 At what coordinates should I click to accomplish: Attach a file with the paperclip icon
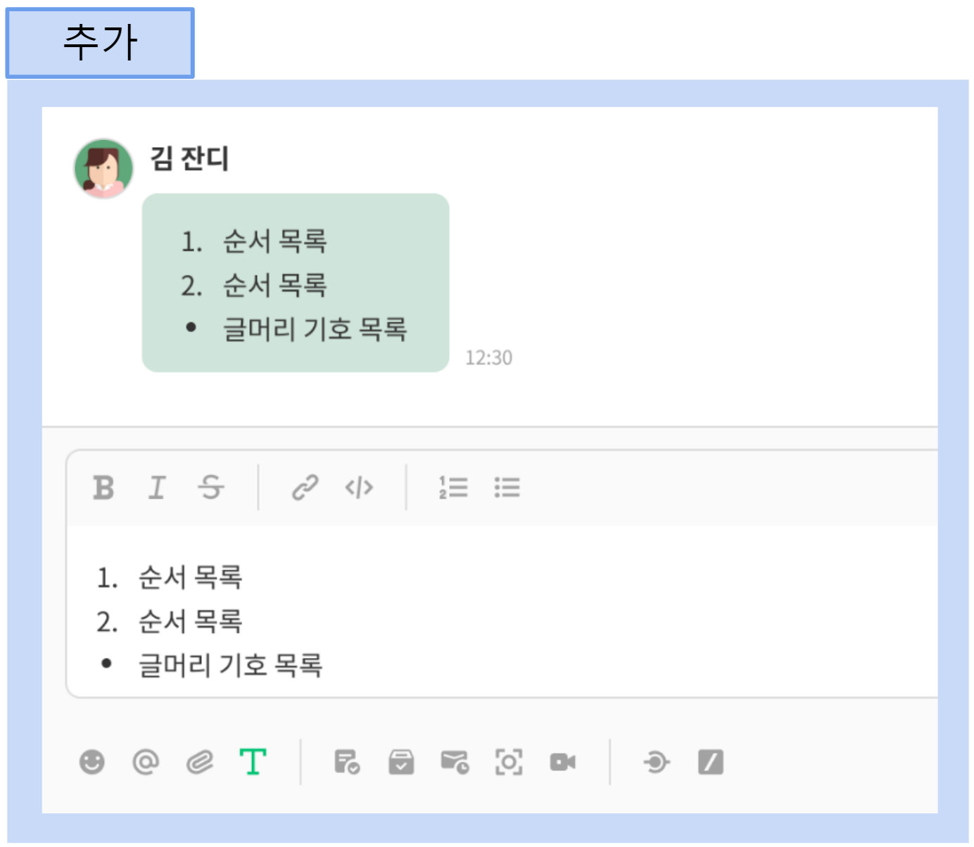point(200,762)
